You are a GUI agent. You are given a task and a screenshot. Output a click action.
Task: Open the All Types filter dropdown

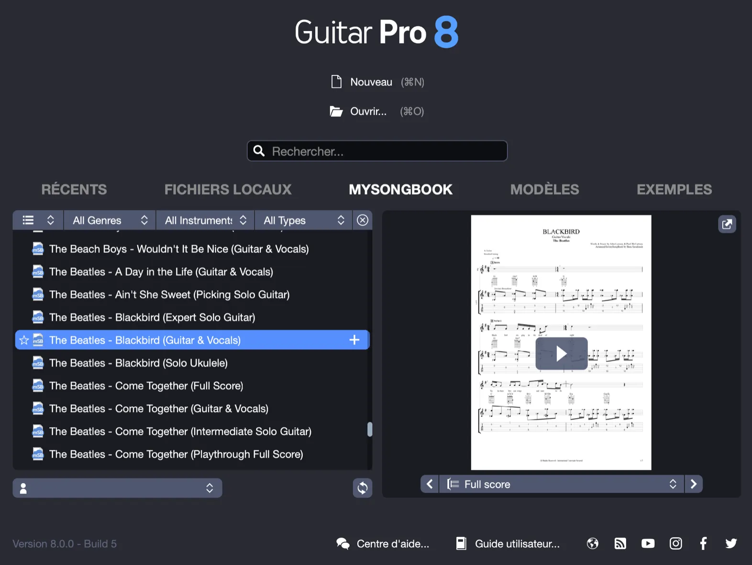tap(303, 220)
